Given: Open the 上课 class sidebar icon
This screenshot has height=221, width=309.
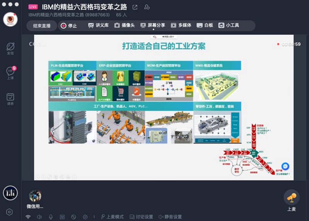Looking at the screenshot, I should (10, 73).
